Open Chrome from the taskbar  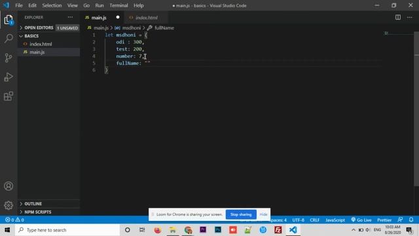188,230
